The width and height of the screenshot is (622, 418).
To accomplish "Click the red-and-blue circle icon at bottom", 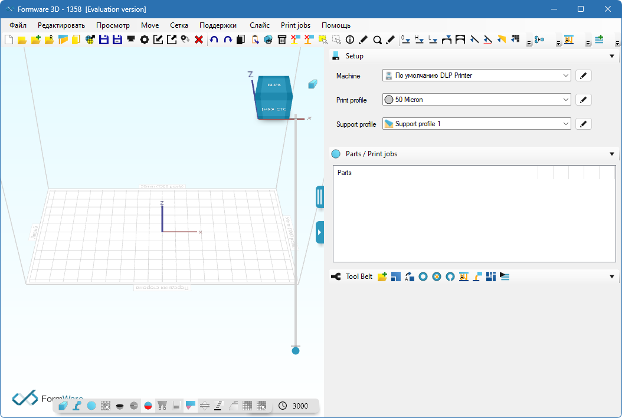I will (x=148, y=406).
